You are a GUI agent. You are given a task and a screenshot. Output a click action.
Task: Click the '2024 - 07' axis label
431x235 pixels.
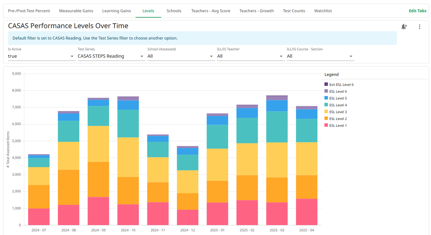coord(39,230)
